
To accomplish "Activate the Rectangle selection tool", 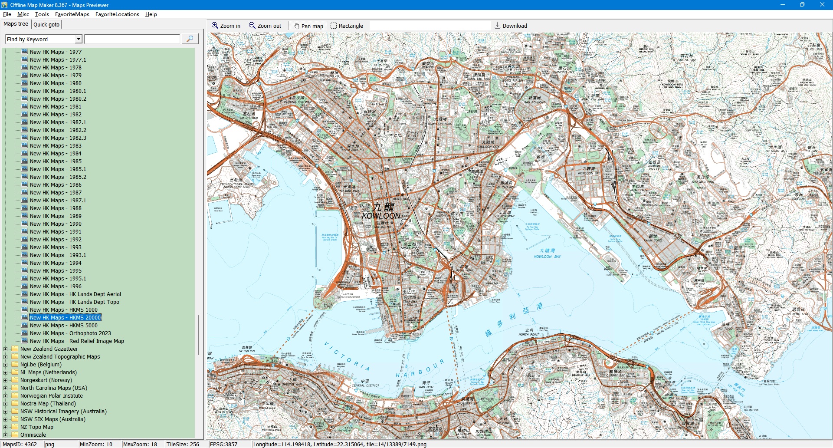I will coord(334,26).
